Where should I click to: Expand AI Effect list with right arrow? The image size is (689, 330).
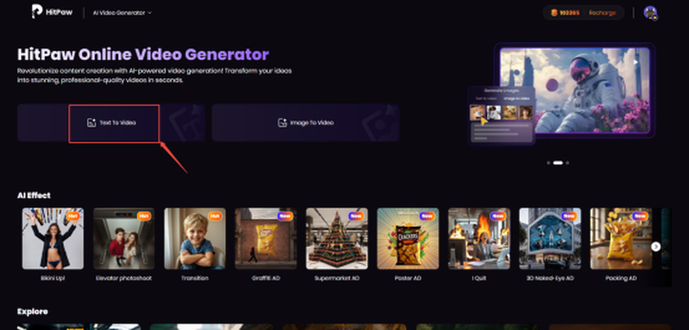[x=656, y=247]
